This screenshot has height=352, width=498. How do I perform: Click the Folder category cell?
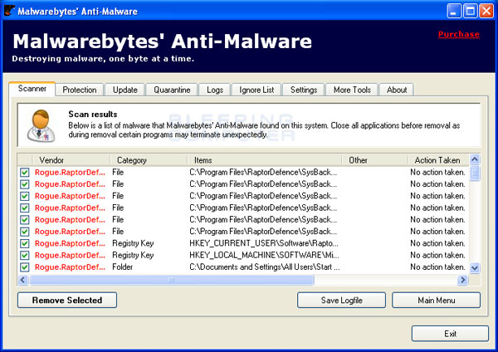point(123,267)
